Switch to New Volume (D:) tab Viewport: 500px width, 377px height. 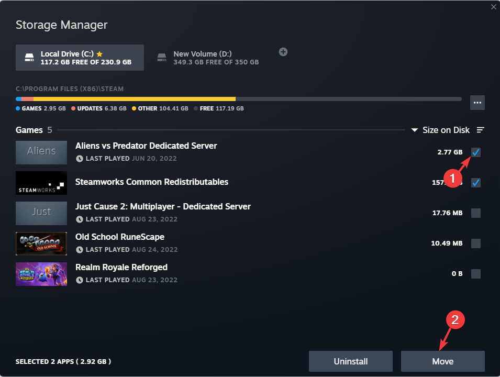click(x=208, y=58)
